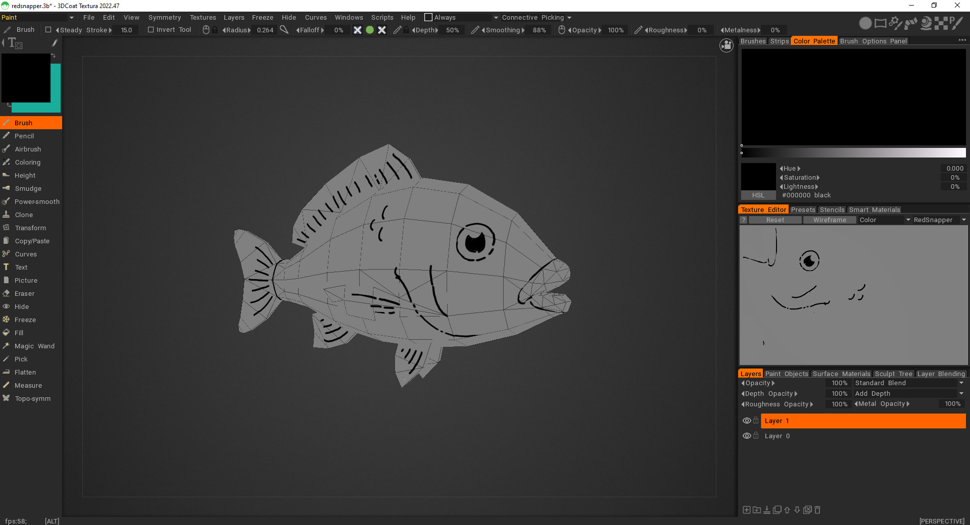The height and width of the screenshot is (525, 970).
Task: Open the Textures menu
Action: pos(203,17)
